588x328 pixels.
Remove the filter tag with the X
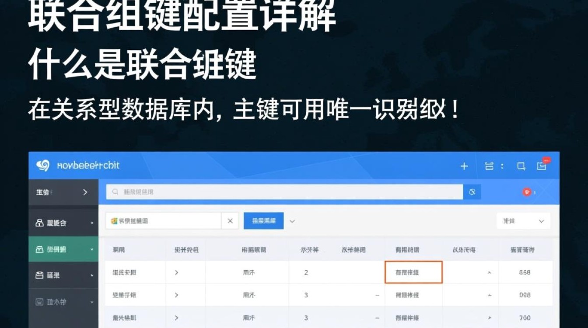pyautogui.click(x=230, y=221)
